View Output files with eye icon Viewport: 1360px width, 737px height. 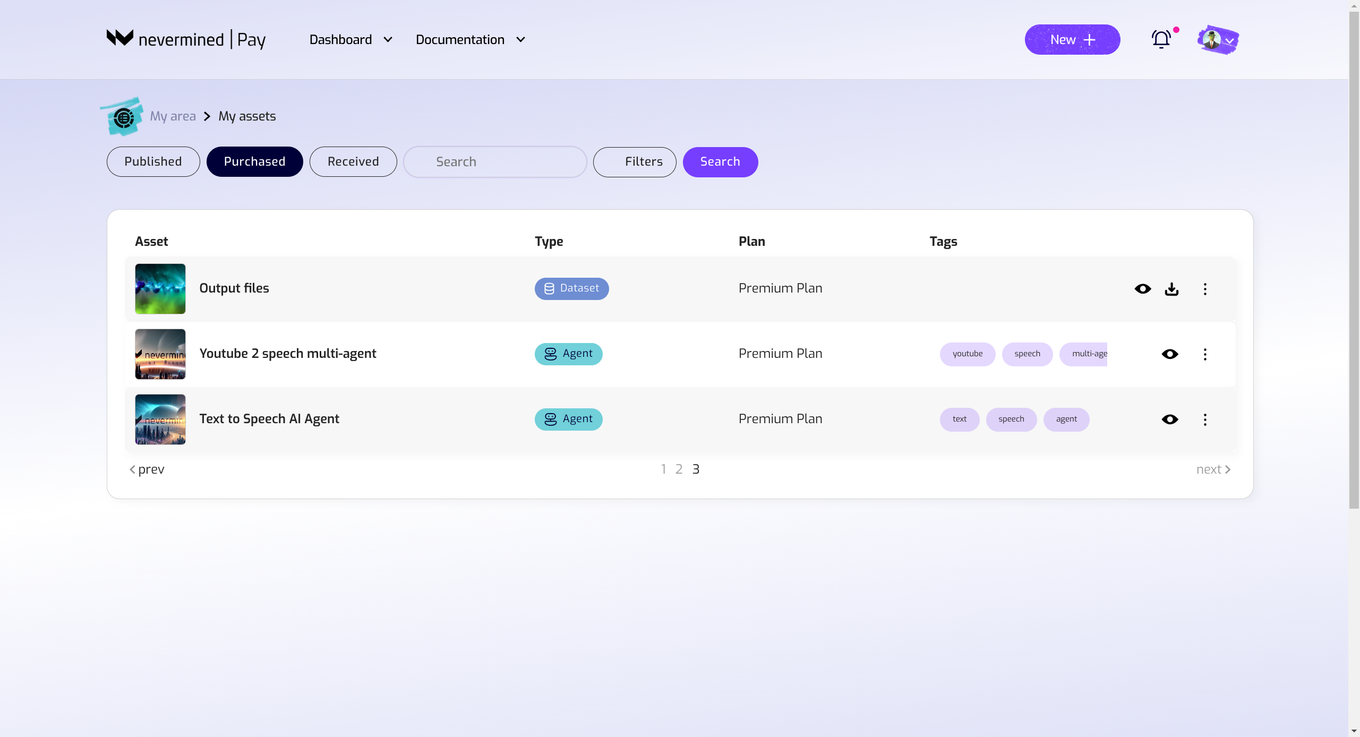[x=1143, y=289]
